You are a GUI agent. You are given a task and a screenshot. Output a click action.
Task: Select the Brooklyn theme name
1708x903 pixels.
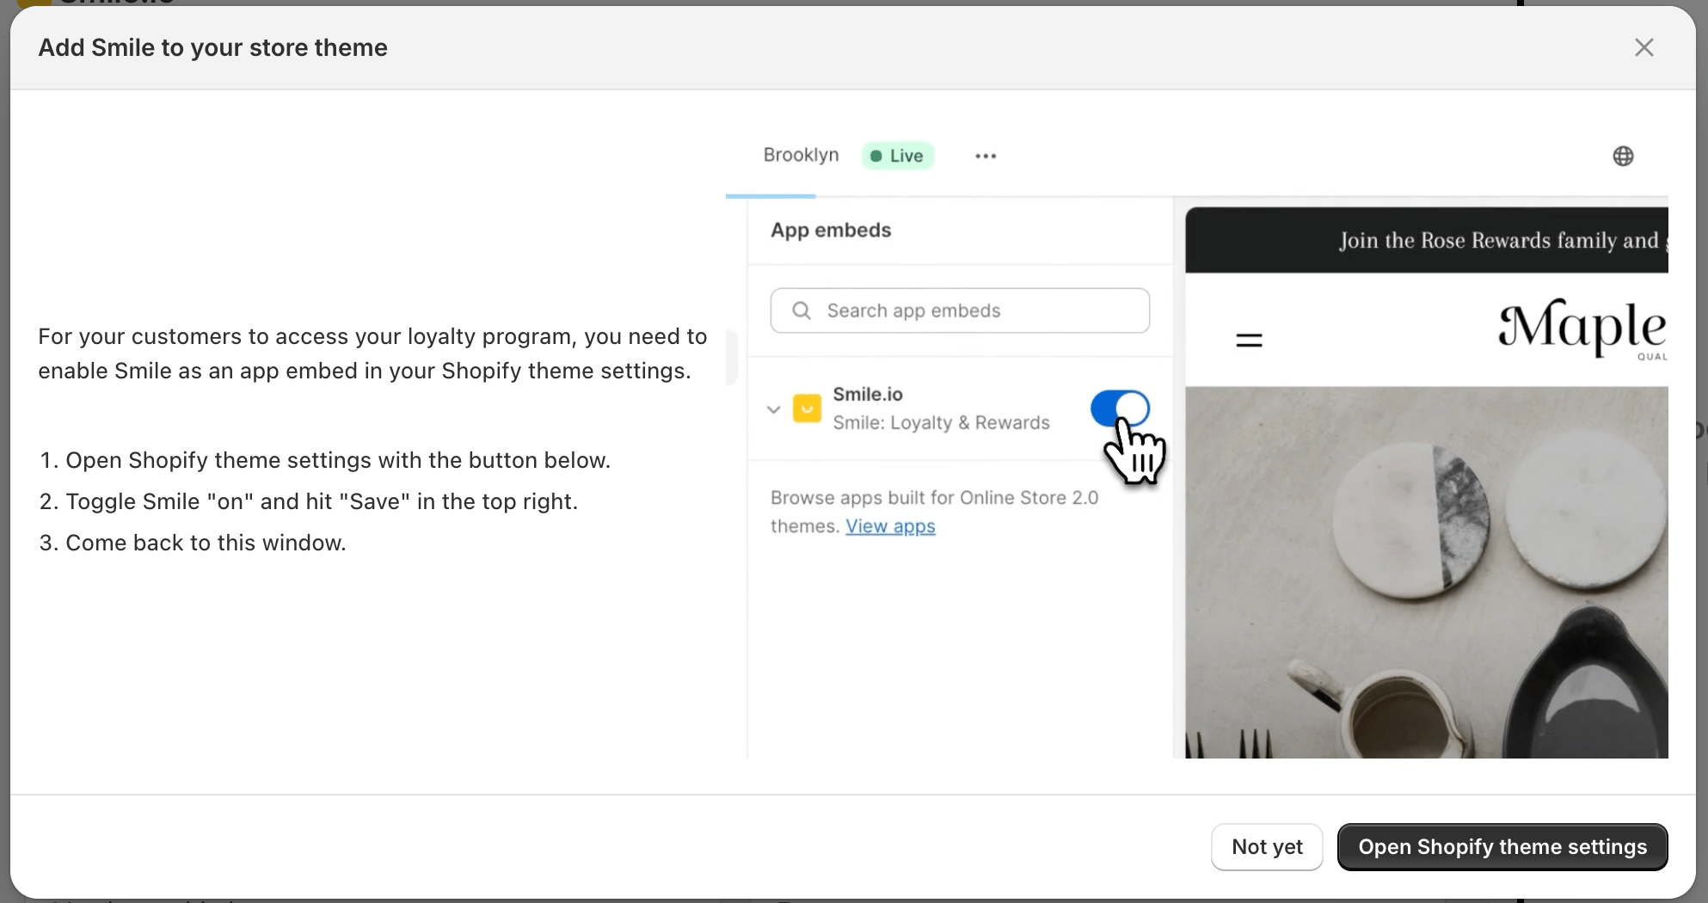[x=801, y=155]
